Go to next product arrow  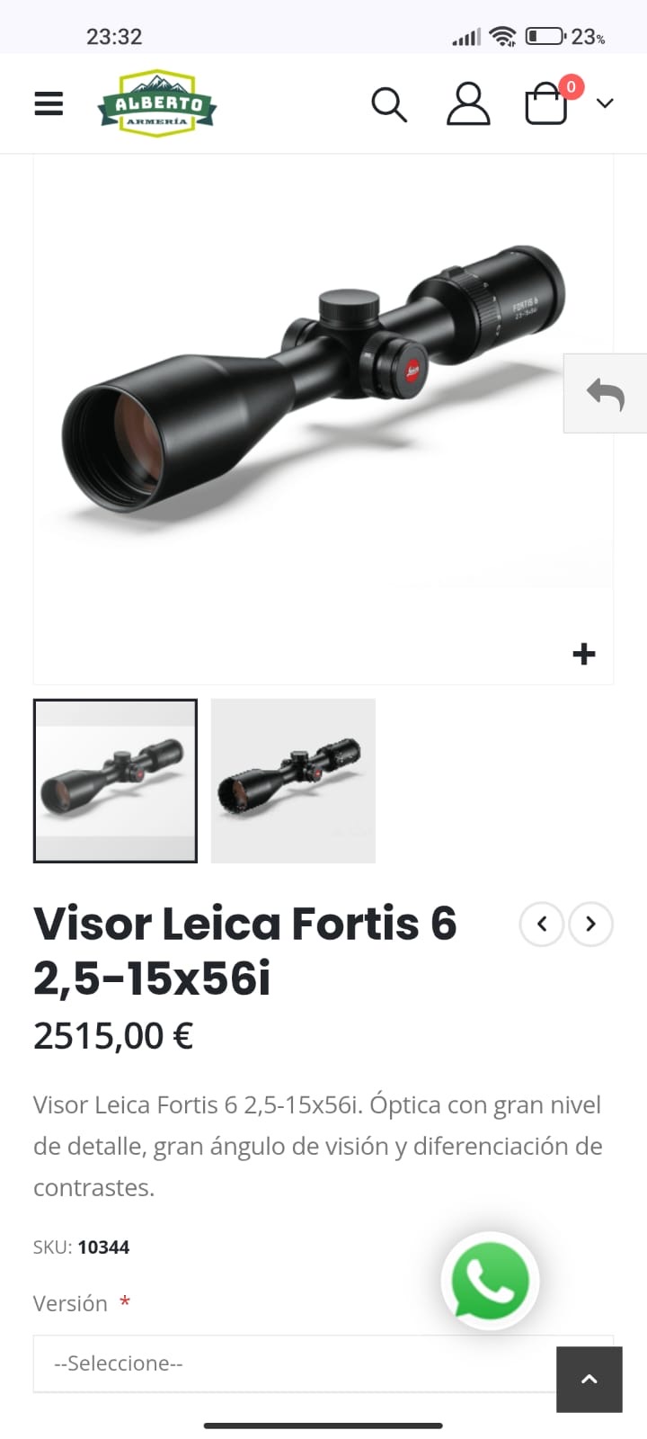(x=590, y=924)
